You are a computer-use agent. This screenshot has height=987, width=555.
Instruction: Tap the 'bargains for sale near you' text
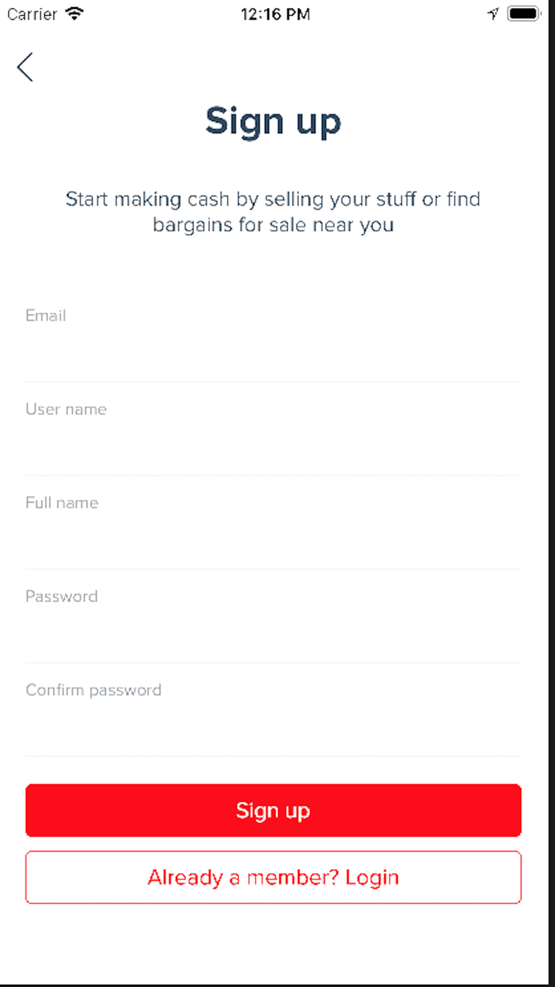coord(273,225)
